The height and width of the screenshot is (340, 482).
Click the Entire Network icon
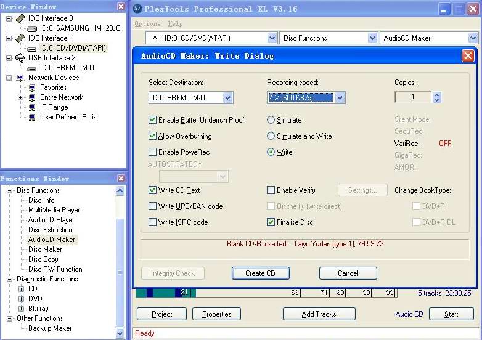click(x=32, y=97)
